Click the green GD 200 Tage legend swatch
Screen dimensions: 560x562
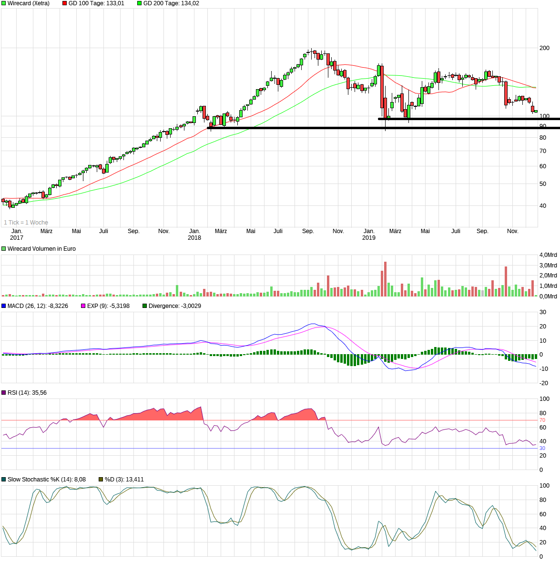tap(140, 3)
